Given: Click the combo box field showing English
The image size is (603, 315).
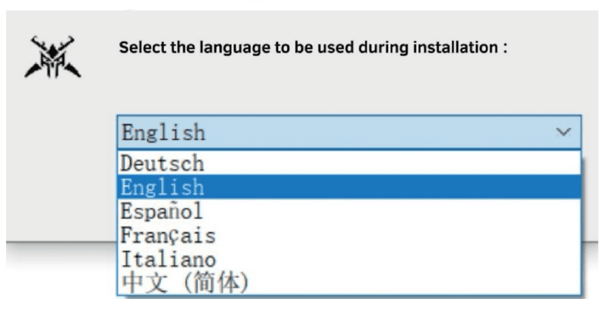Looking at the screenshot, I should click(339, 133).
